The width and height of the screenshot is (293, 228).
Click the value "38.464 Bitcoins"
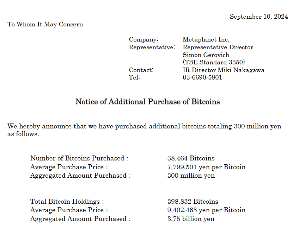click(x=191, y=158)
